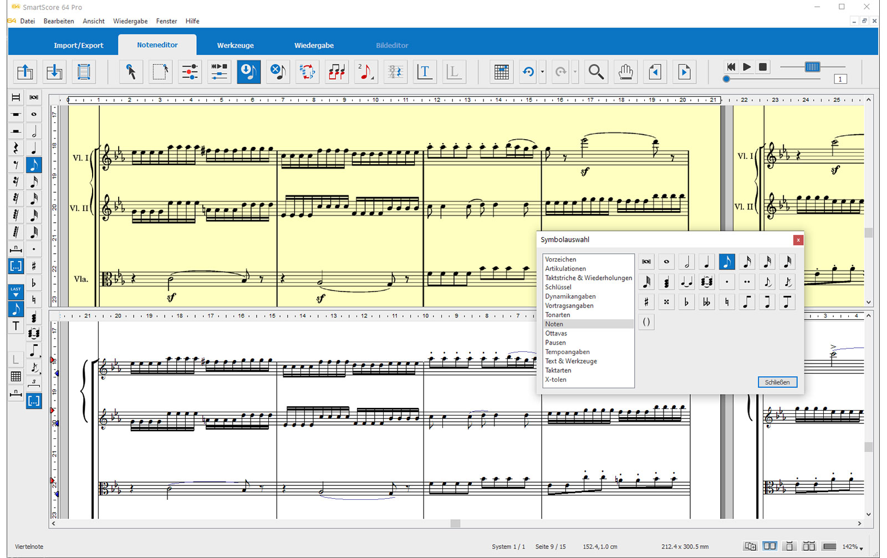Switch to the single-page view icon in the status bar
The image size is (887, 558).
tap(789, 546)
